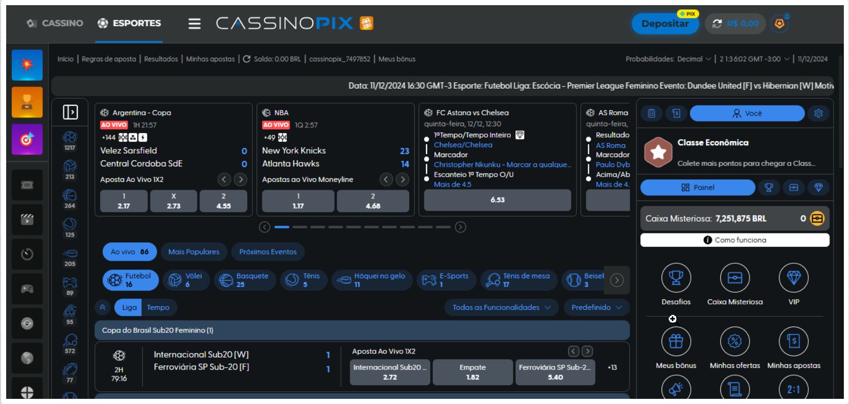Open the Predefinido dropdown

pos(596,308)
